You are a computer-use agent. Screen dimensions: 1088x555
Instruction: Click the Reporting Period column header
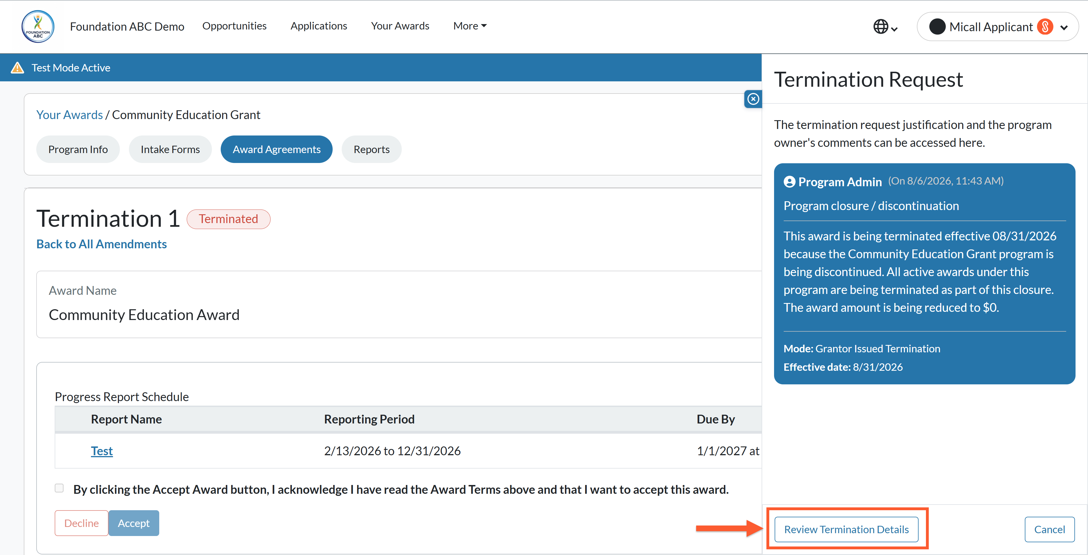pos(369,419)
